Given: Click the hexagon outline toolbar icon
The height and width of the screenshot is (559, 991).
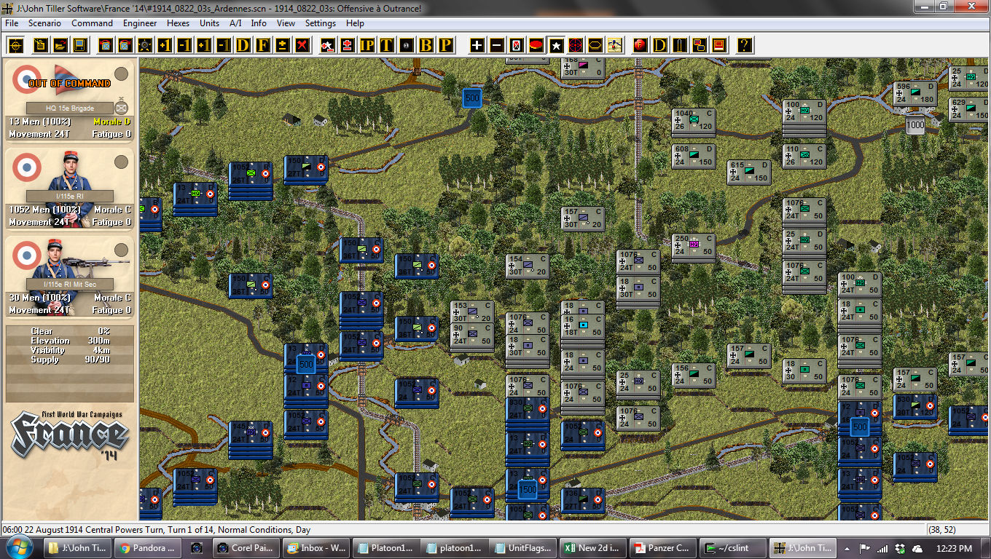Looking at the screenshot, I should click(595, 45).
